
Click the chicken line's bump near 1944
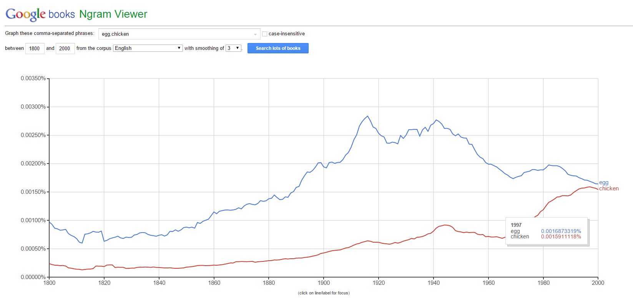pos(445,225)
